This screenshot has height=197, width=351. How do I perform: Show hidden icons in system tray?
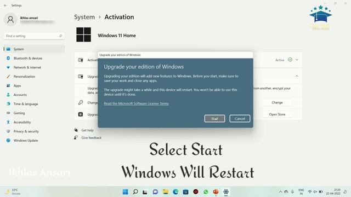280,192
